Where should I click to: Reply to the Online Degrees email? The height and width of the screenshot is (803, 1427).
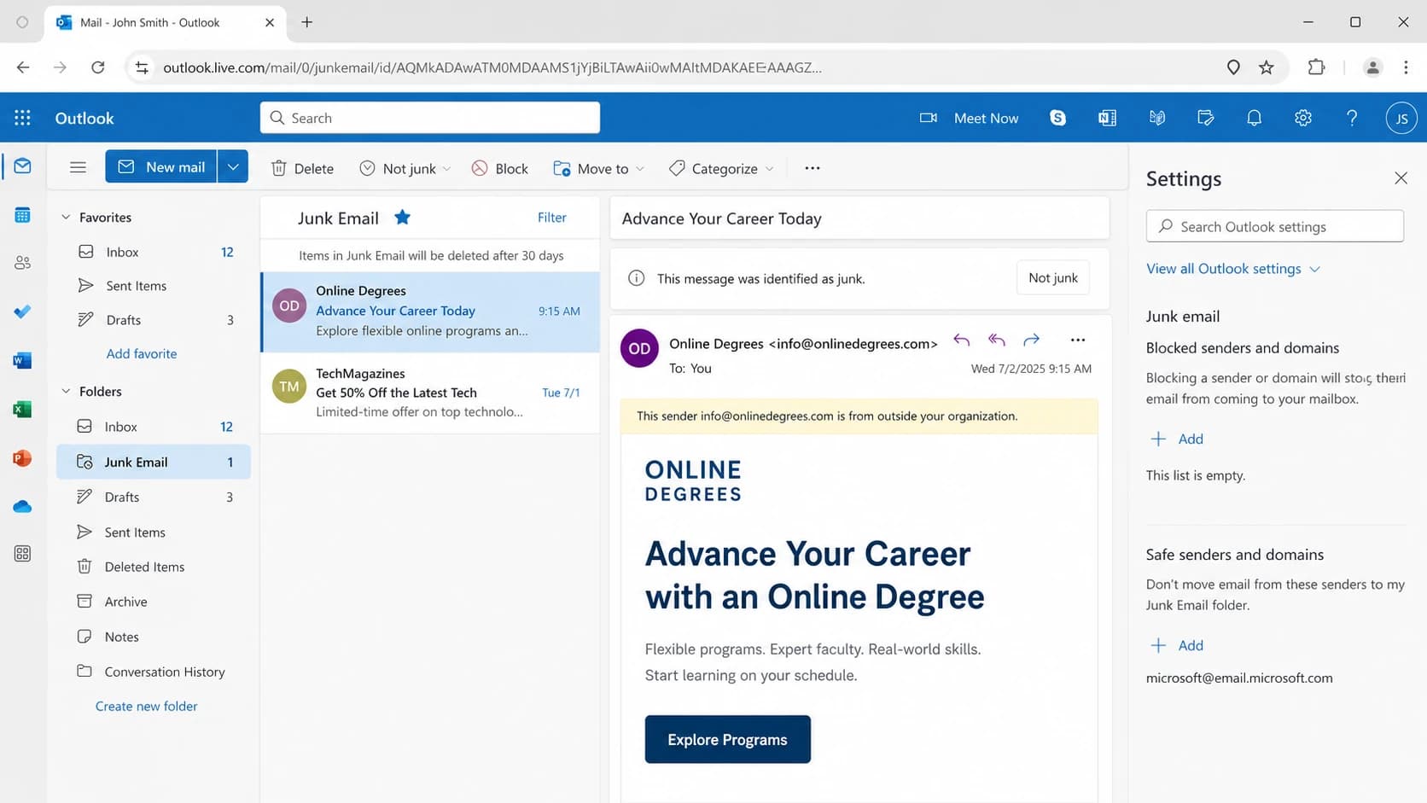click(962, 340)
